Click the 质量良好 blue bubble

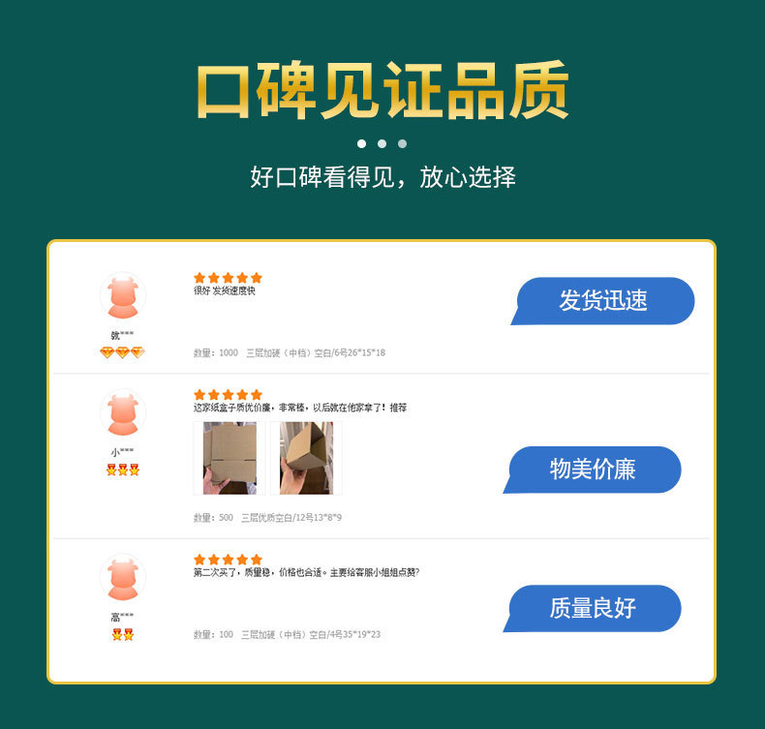593,609
